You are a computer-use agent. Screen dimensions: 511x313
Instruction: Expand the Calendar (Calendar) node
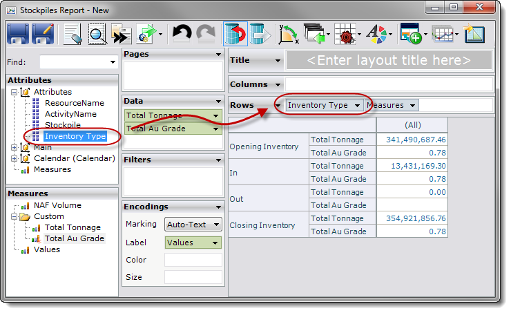pos(14,158)
